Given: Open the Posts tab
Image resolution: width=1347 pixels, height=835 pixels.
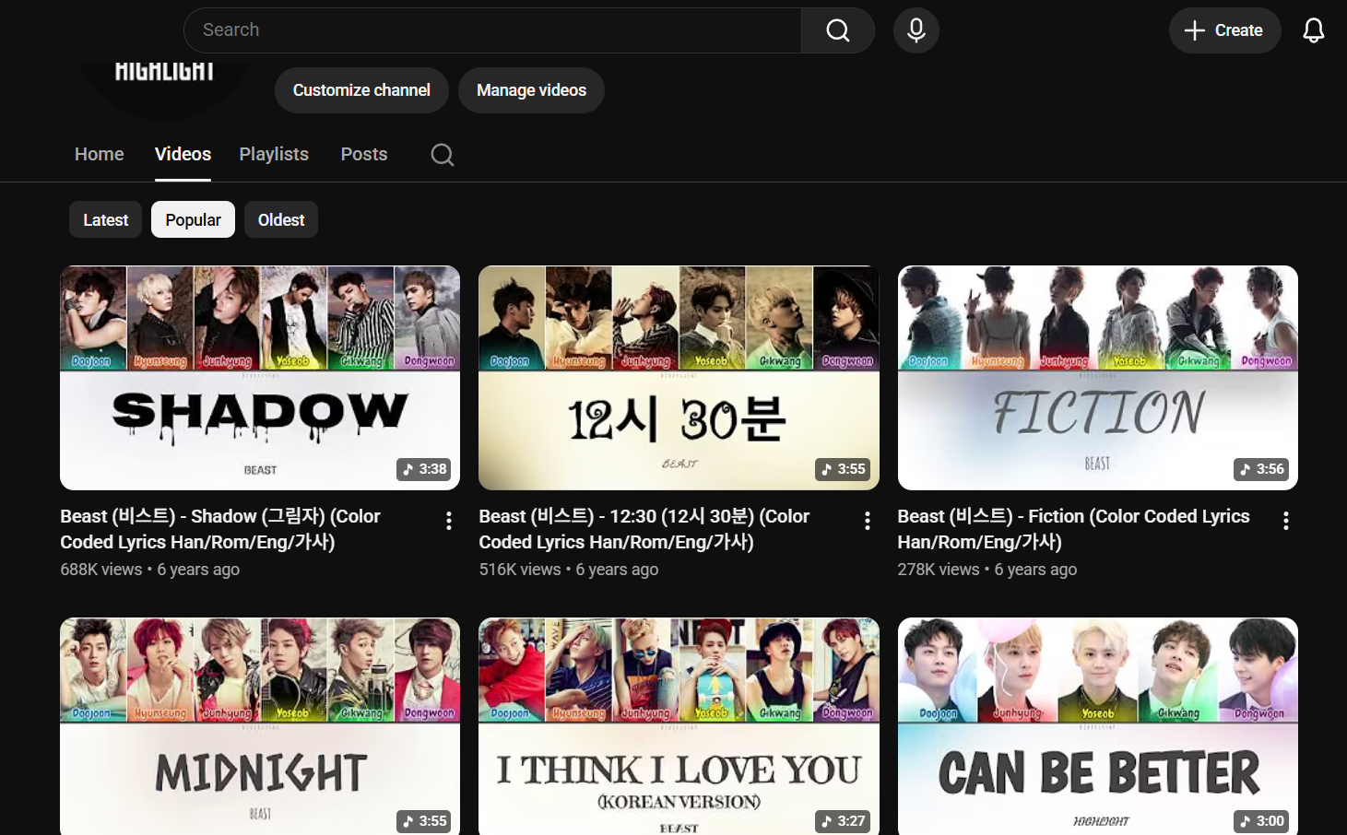Looking at the screenshot, I should point(364,154).
